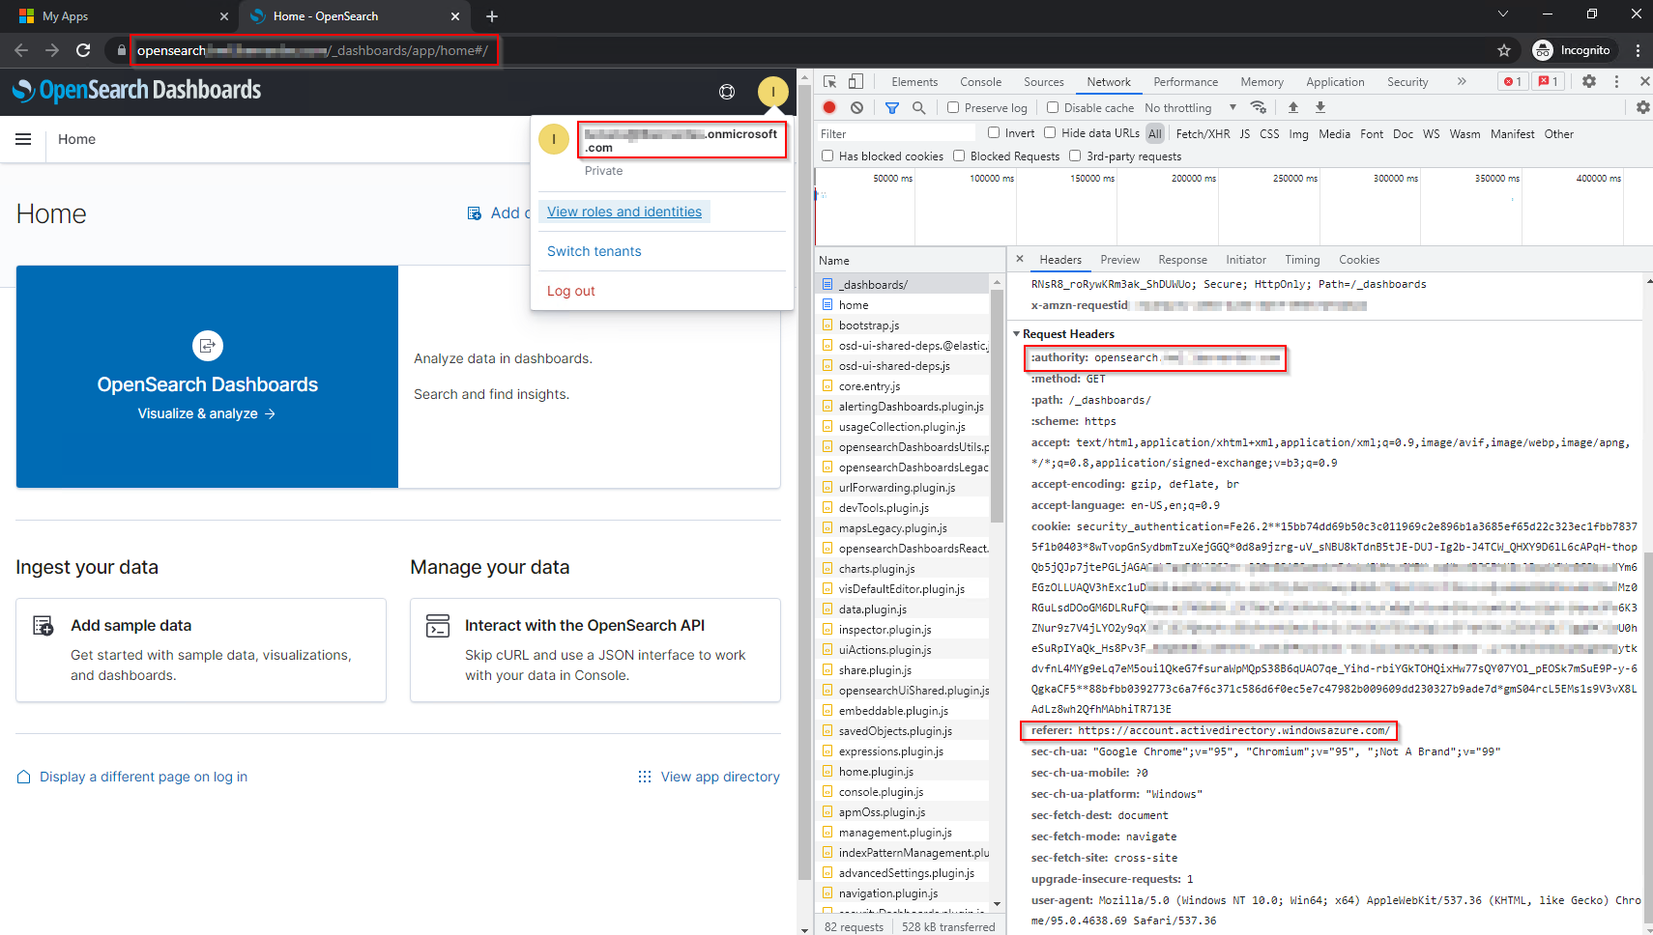Click the OpenSearch Dashboards logo
Image resolution: width=1653 pixels, height=935 pixels.
tap(136, 91)
